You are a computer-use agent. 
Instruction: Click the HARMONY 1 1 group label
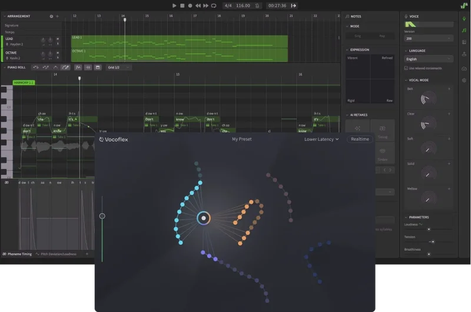(24, 82)
